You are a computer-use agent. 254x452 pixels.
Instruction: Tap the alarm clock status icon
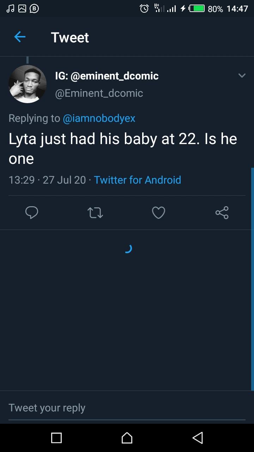pyautogui.click(x=144, y=8)
